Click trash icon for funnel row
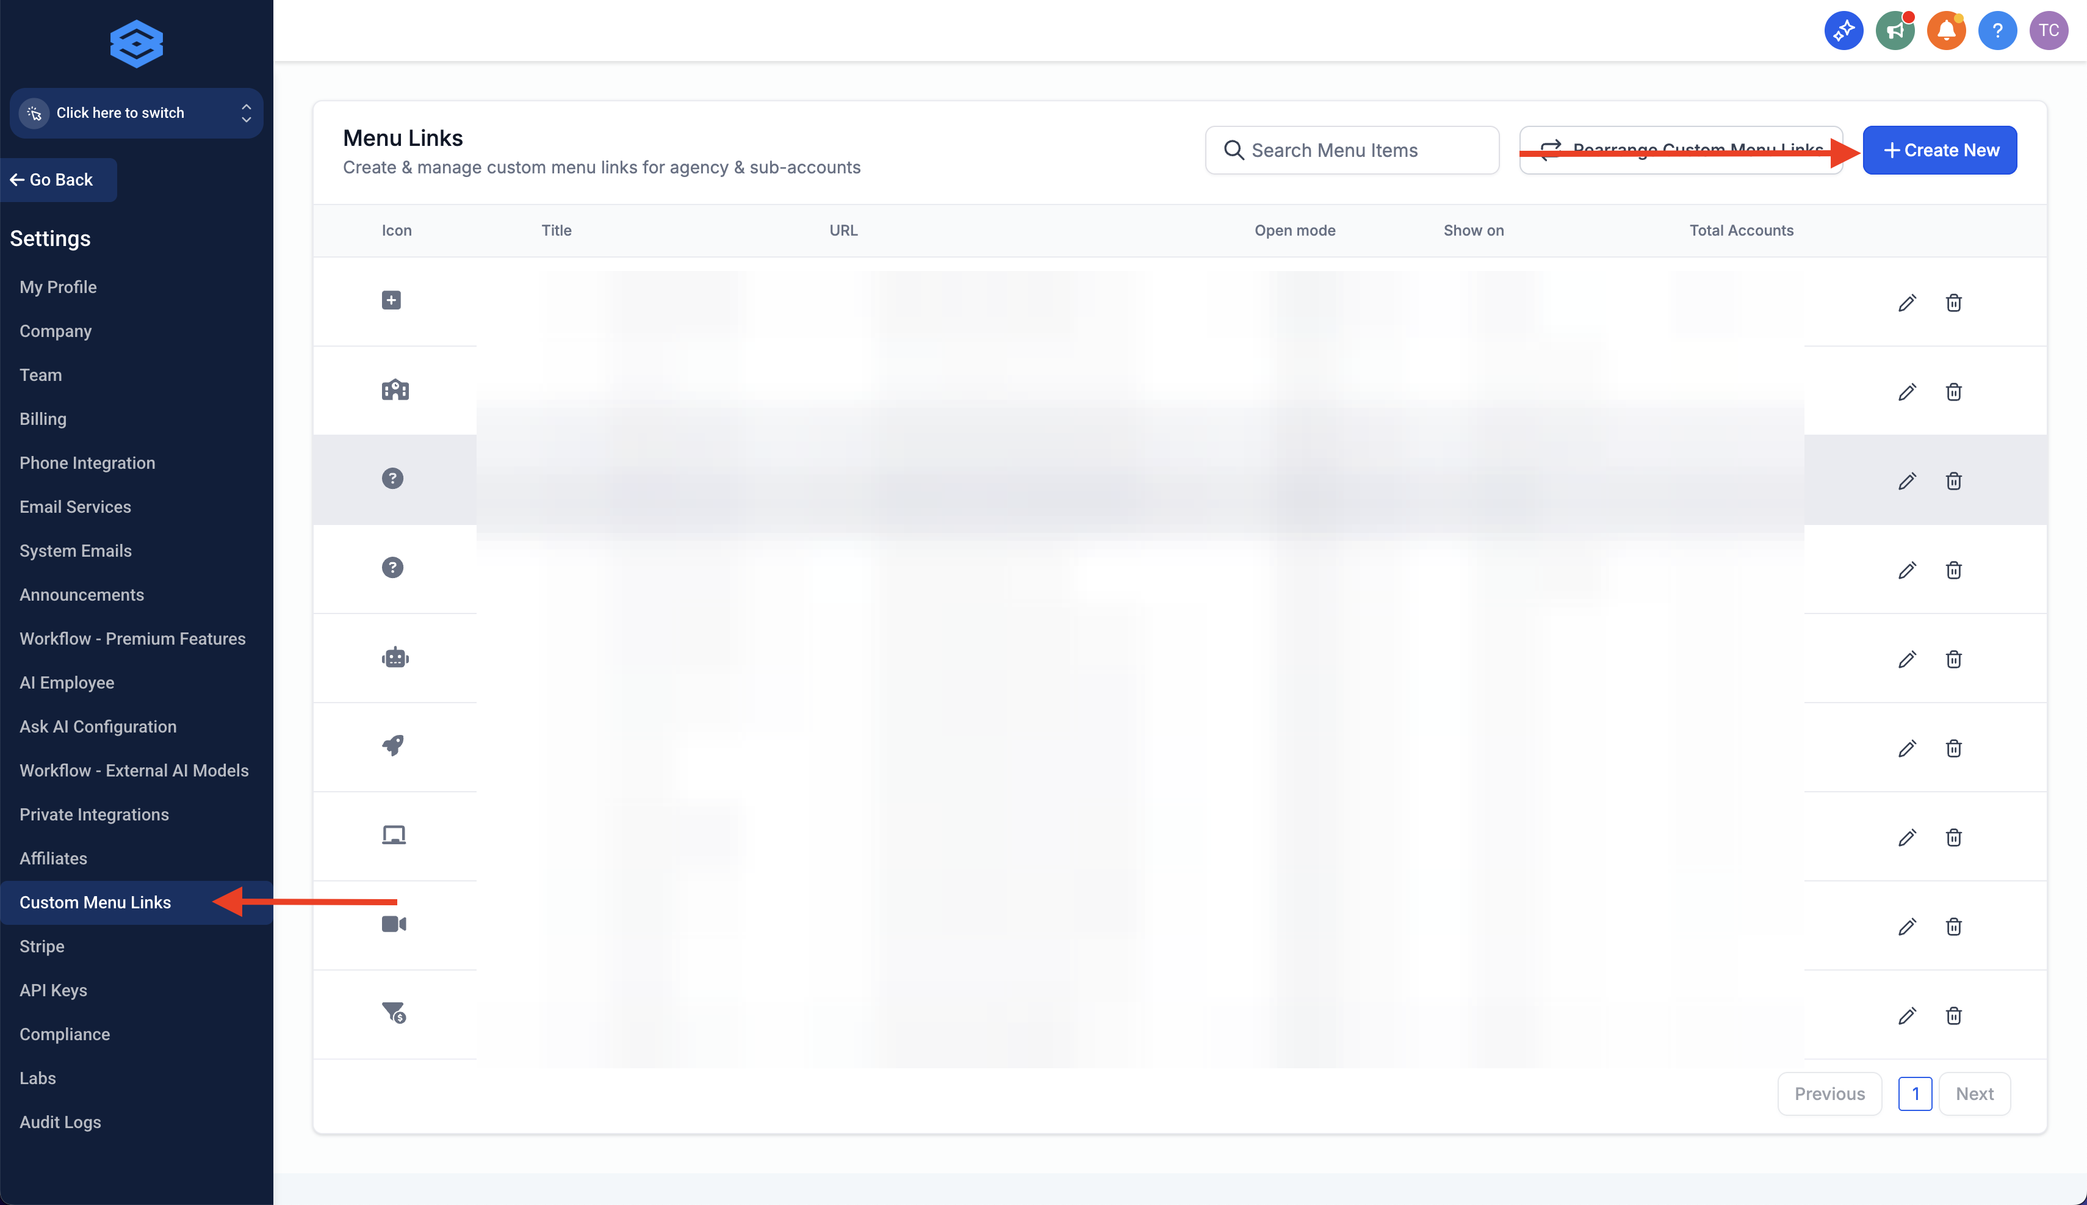This screenshot has height=1205, width=2087. coord(1953,1016)
